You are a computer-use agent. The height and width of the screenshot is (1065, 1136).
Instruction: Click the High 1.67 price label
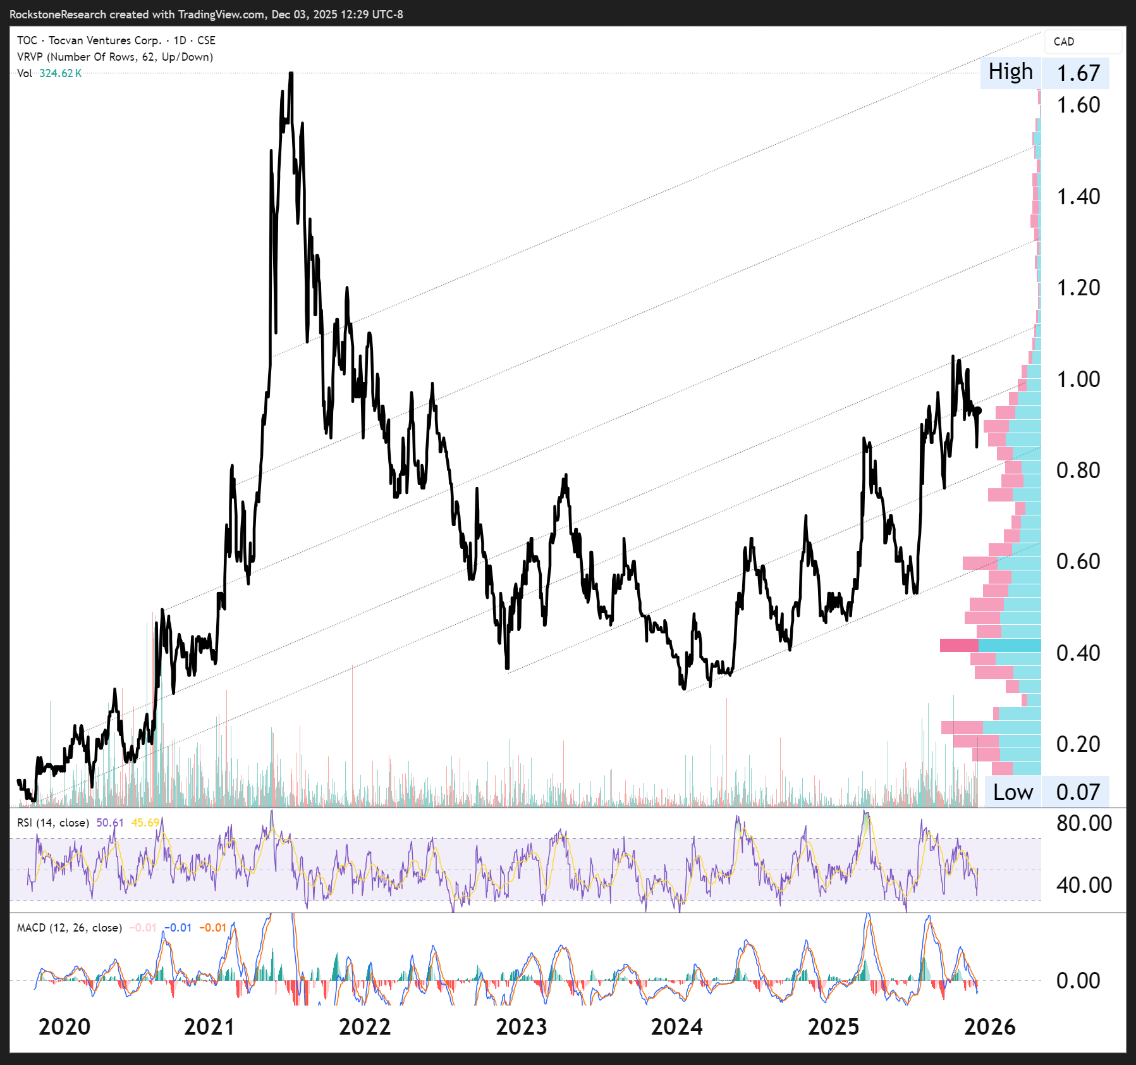tap(1044, 73)
